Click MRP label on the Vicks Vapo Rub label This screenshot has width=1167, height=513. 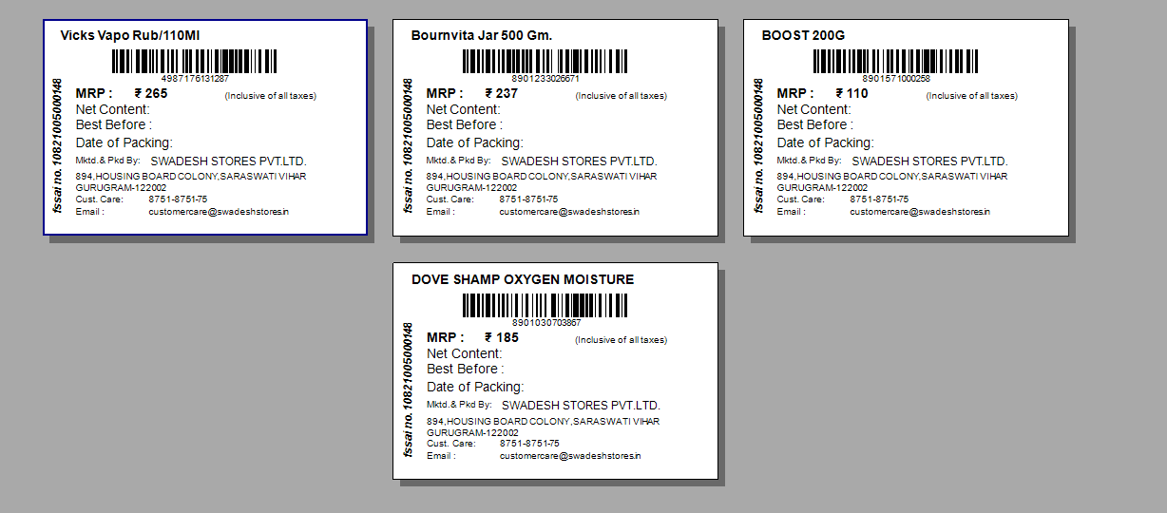(94, 93)
